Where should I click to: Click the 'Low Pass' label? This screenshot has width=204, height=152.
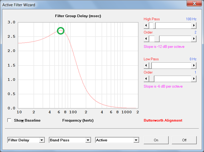point(151,59)
